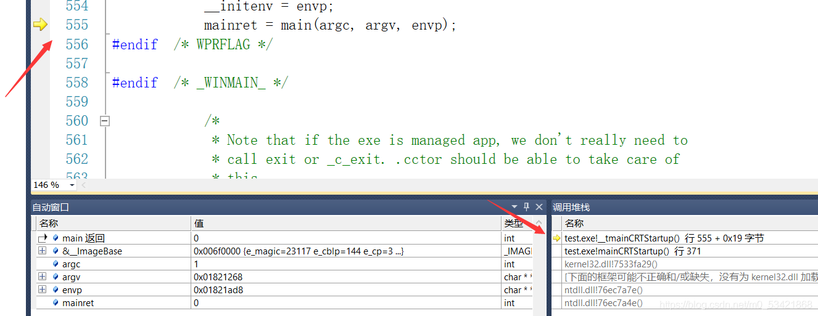
Task: Select the 'main 返回' row name
Action: click(x=83, y=238)
